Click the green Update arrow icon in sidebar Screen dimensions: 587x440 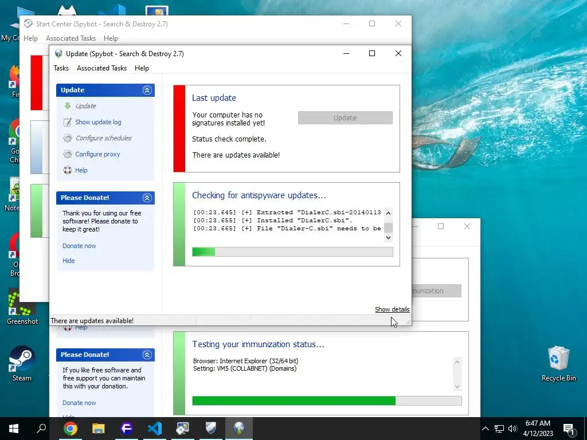pos(68,106)
